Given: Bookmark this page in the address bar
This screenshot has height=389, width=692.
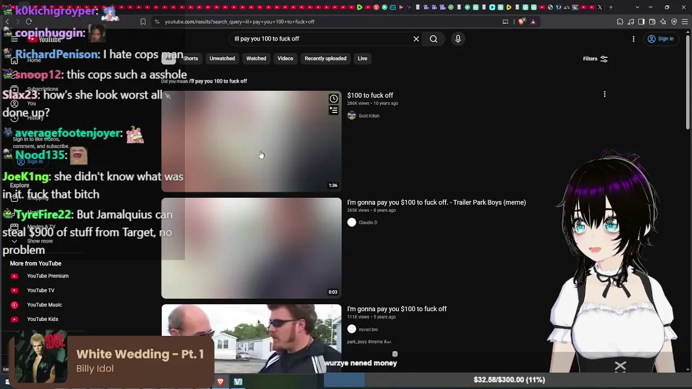Looking at the screenshot, I should (143, 22).
